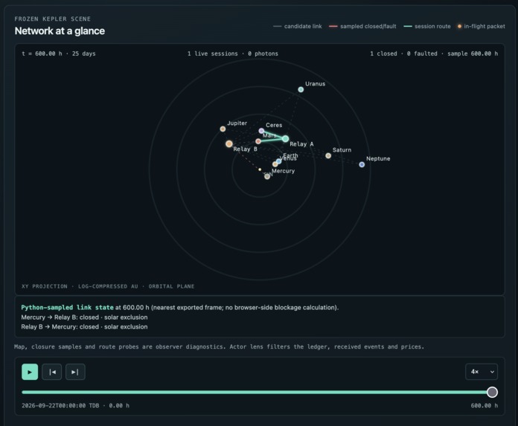Select the Mercury node
Viewport: 518px width, 426px height.
click(267, 176)
